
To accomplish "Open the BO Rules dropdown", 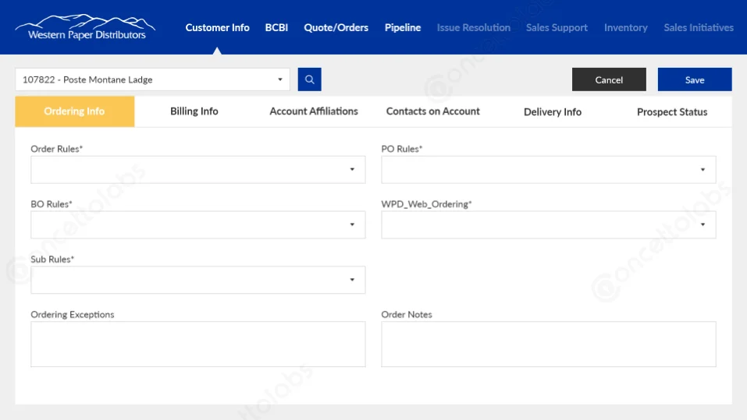I will tap(197, 225).
